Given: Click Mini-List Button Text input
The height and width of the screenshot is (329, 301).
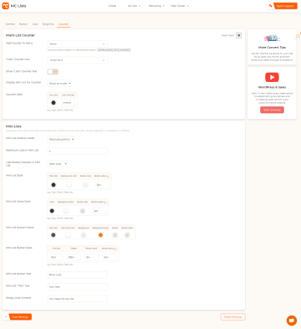Looking at the screenshot, I should click(77, 275).
